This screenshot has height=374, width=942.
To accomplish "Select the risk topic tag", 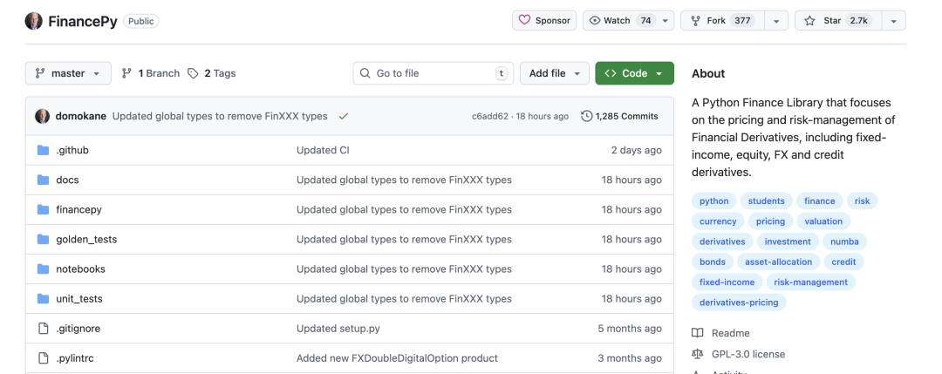I will pos(862,201).
